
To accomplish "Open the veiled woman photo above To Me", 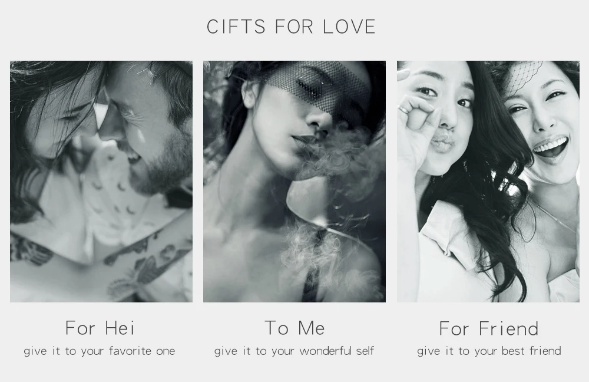I will click(294, 181).
